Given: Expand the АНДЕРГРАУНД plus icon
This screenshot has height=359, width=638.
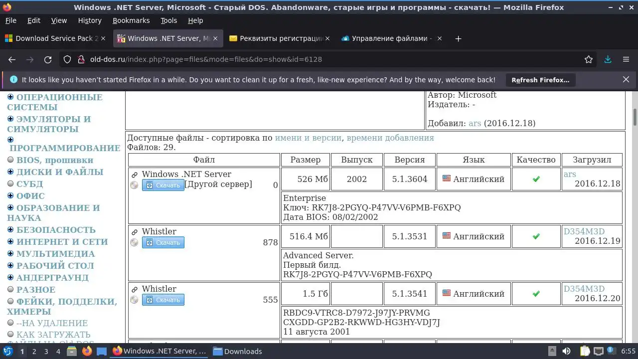Looking at the screenshot, I should (x=10, y=278).
